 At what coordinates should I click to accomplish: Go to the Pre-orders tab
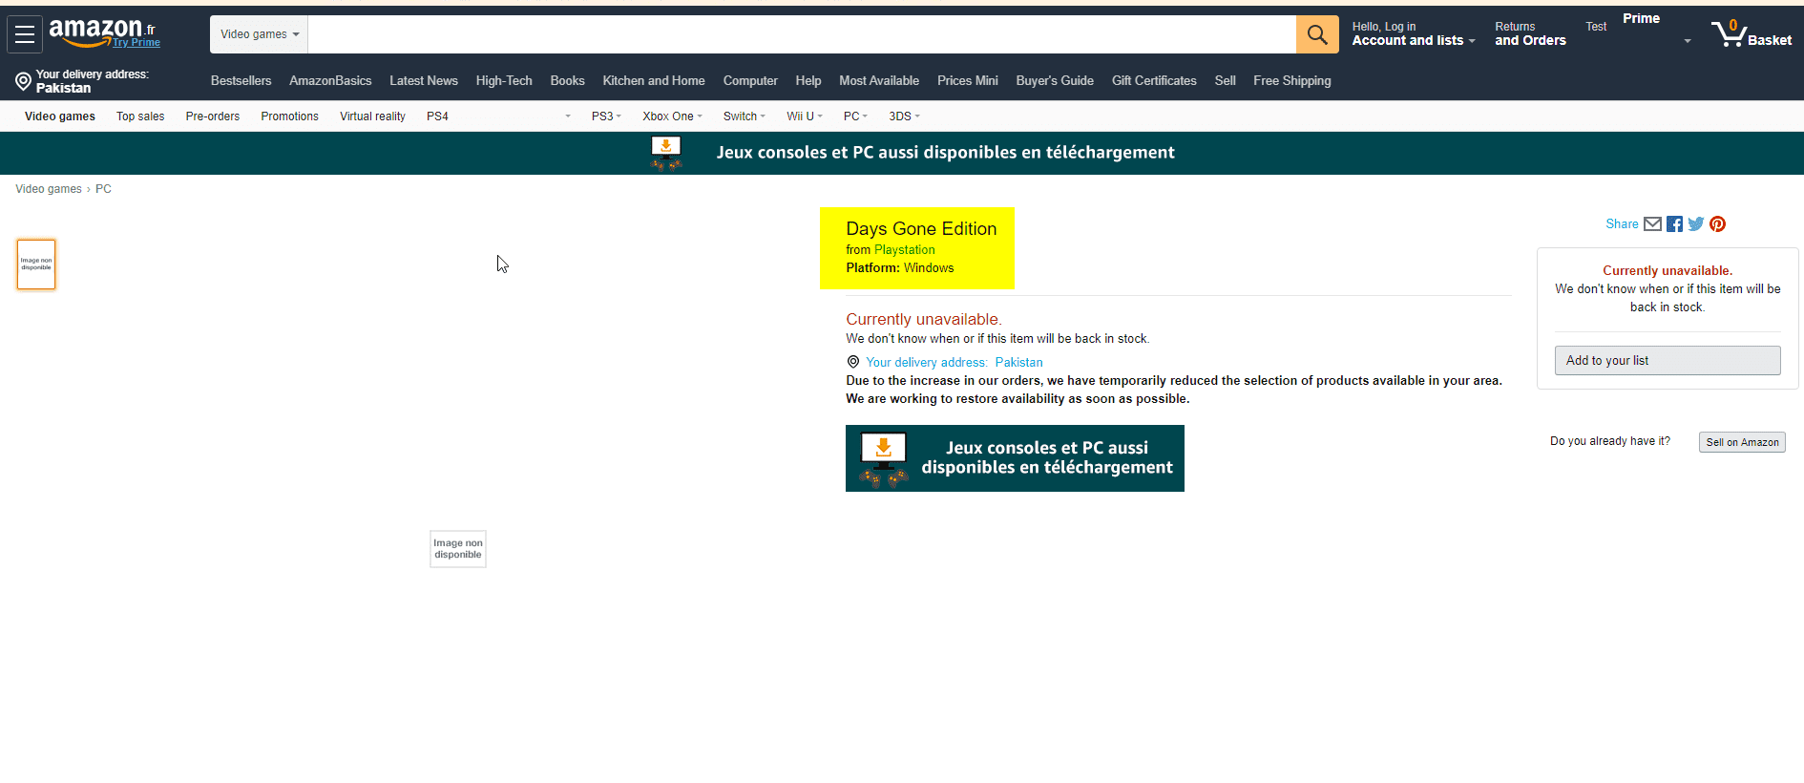[x=212, y=116]
